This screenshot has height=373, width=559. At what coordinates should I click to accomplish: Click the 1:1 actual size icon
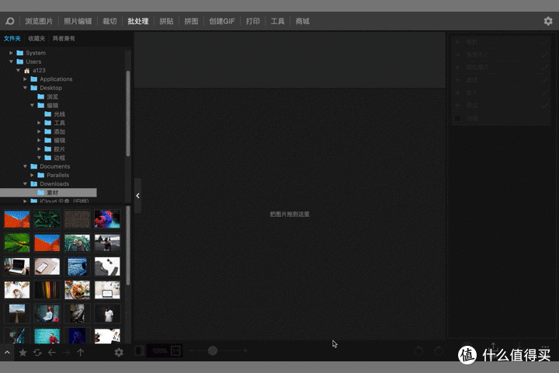175,351
